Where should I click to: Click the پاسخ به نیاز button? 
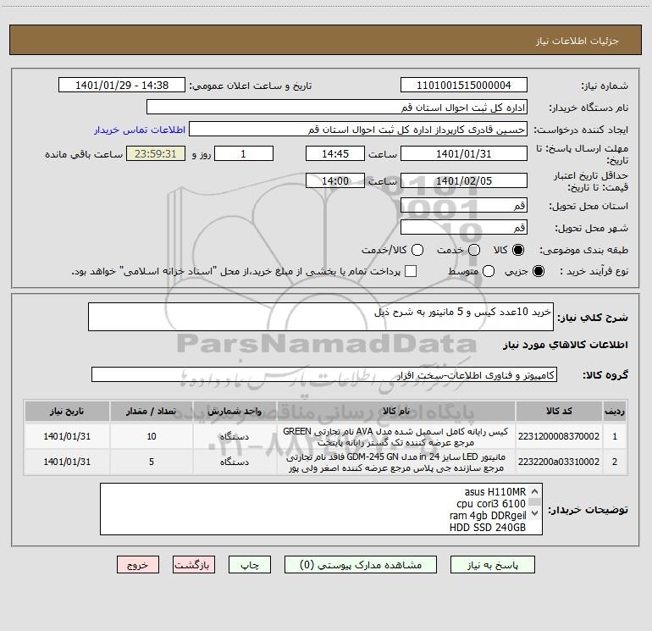[492, 565]
